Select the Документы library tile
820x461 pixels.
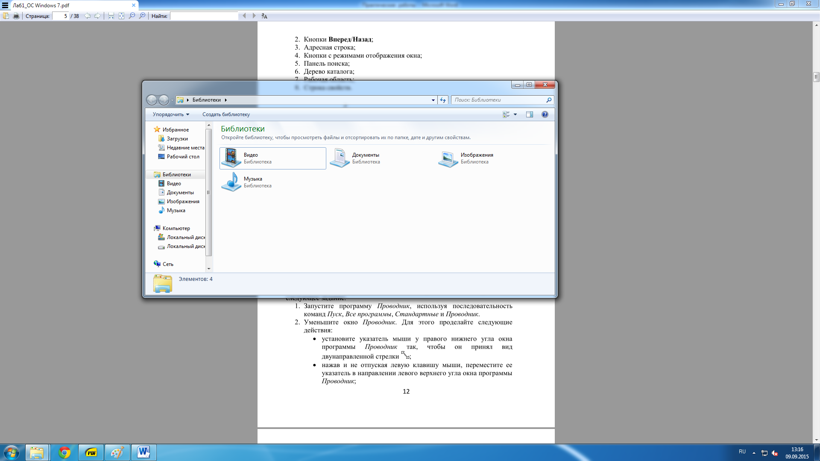click(381, 158)
